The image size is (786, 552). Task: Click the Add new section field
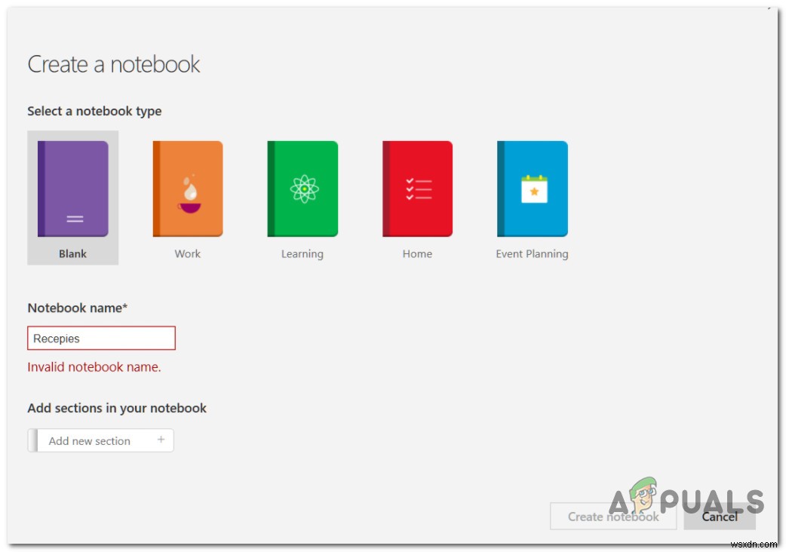[x=101, y=440]
